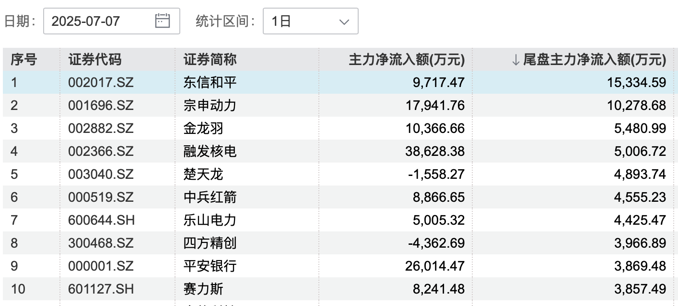Click stock name 金龙羽
Viewport: 678px width, 306px height.
coord(203,128)
